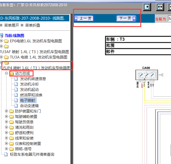Expand the 线束和安装 folder

coord(6,138)
